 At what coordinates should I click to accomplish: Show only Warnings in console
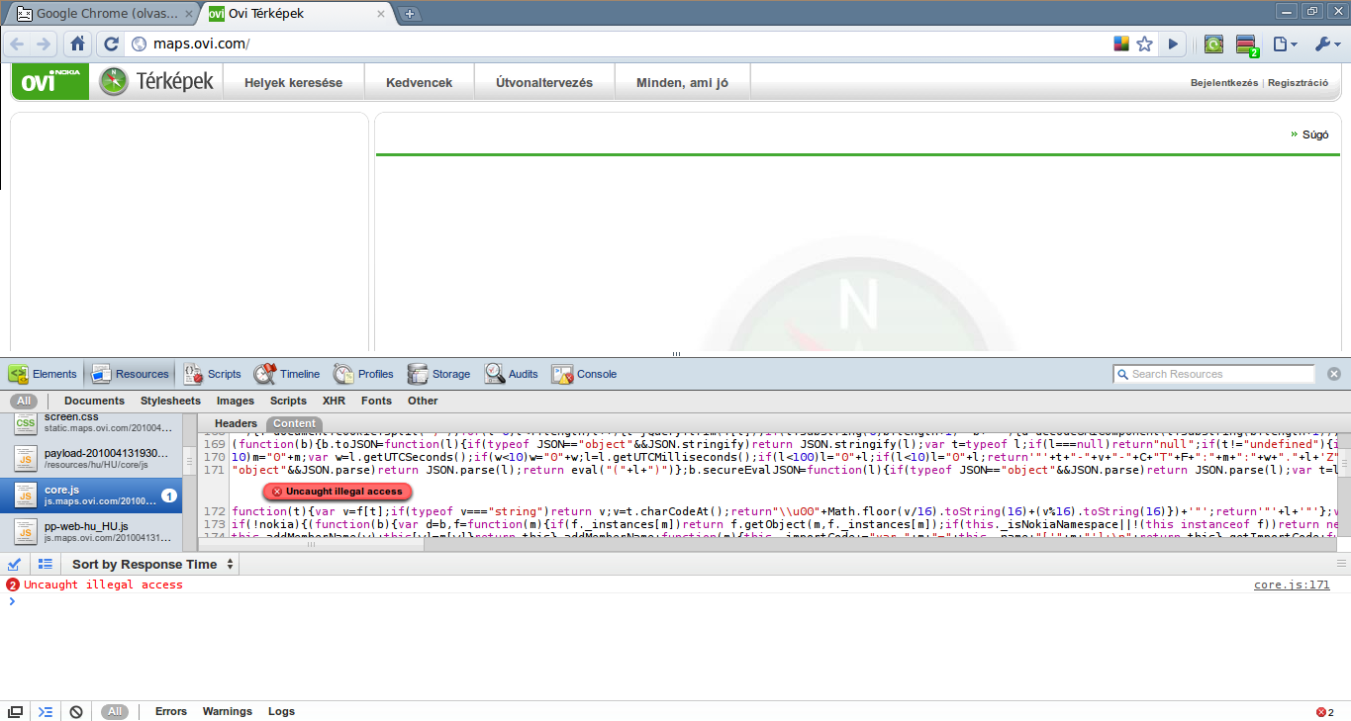[x=228, y=711]
